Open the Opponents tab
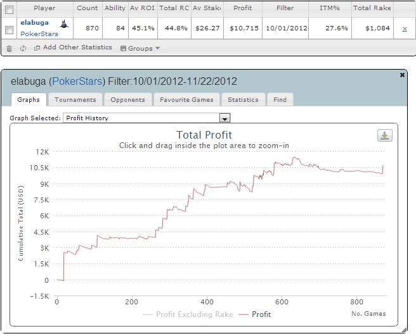The height and width of the screenshot is (336, 416). pyautogui.click(x=128, y=99)
